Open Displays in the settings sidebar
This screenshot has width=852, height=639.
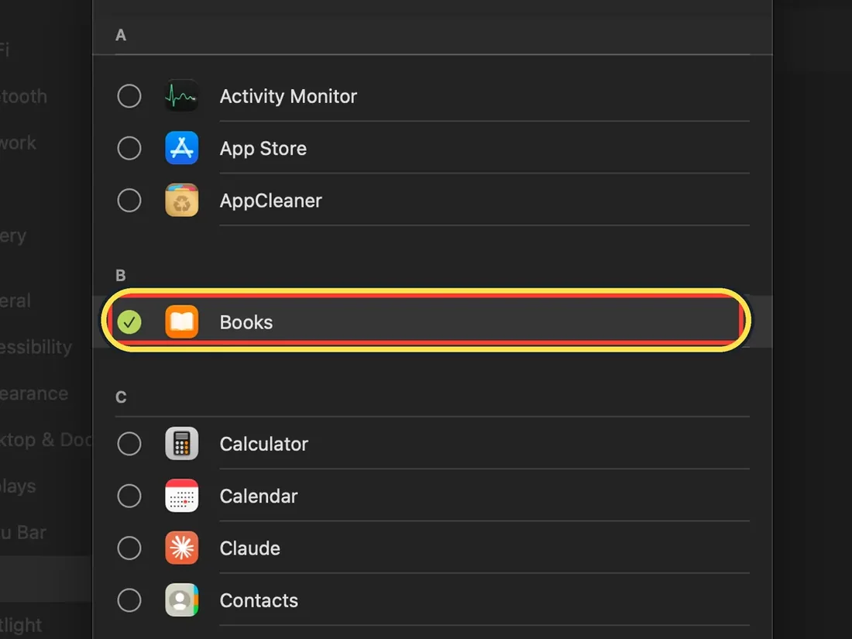(19, 486)
